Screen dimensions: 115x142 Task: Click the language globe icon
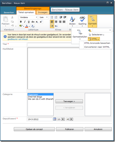tap(90, 31)
